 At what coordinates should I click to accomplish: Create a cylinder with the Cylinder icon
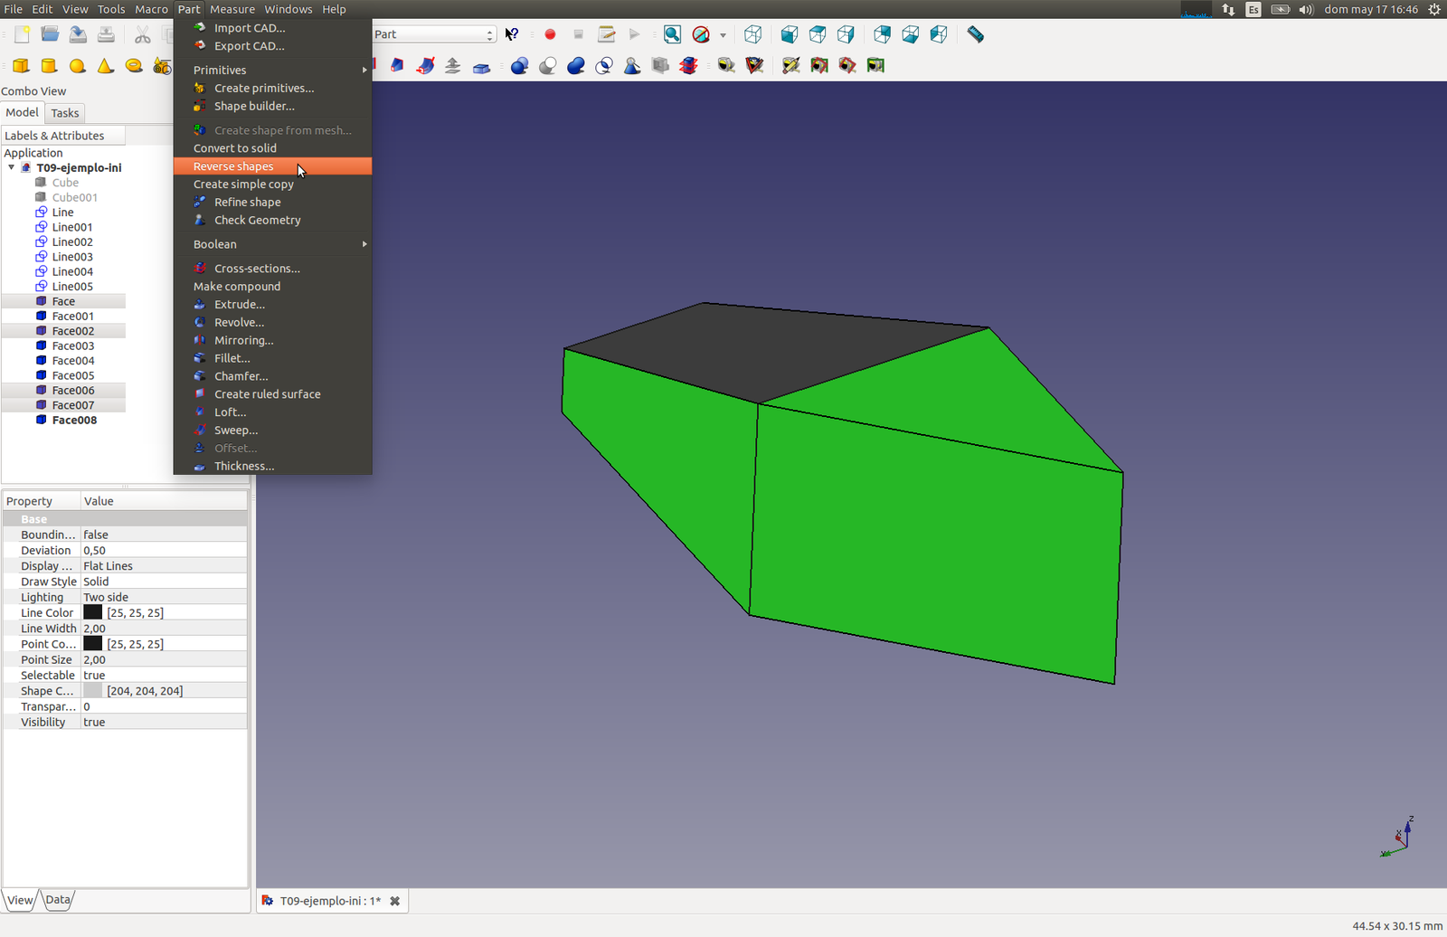click(x=50, y=66)
